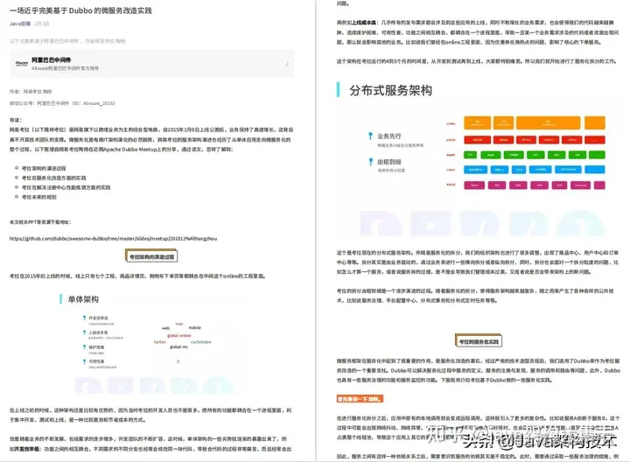Click the boxed heading 考拉架构的演进过程
This screenshot has height=462, width=630.
(x=151, y=256)
